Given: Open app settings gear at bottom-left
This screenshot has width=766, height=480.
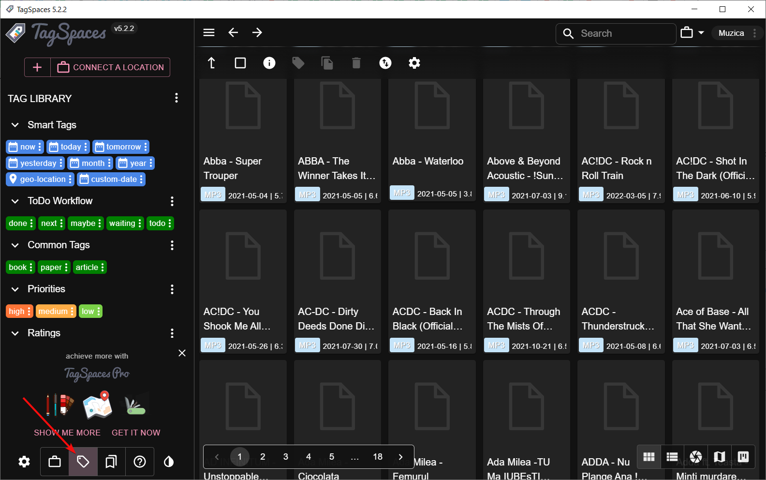Looking at the screenshot, I should click(x=24, y=462).
